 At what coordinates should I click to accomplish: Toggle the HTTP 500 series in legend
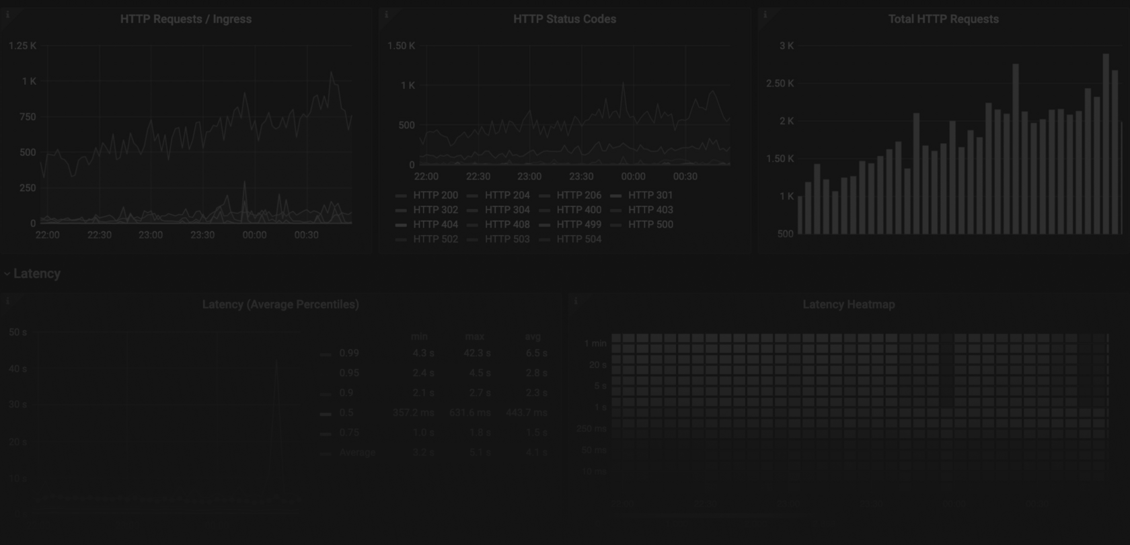pos(650,224)
